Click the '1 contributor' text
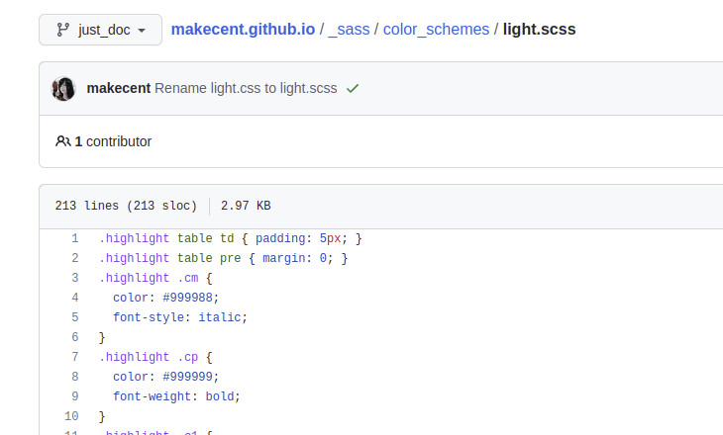Screen dimensions: 723x435 [113, 141]
